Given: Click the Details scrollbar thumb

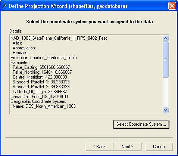Looking at the screenshot, I should (x=165, y=59).
